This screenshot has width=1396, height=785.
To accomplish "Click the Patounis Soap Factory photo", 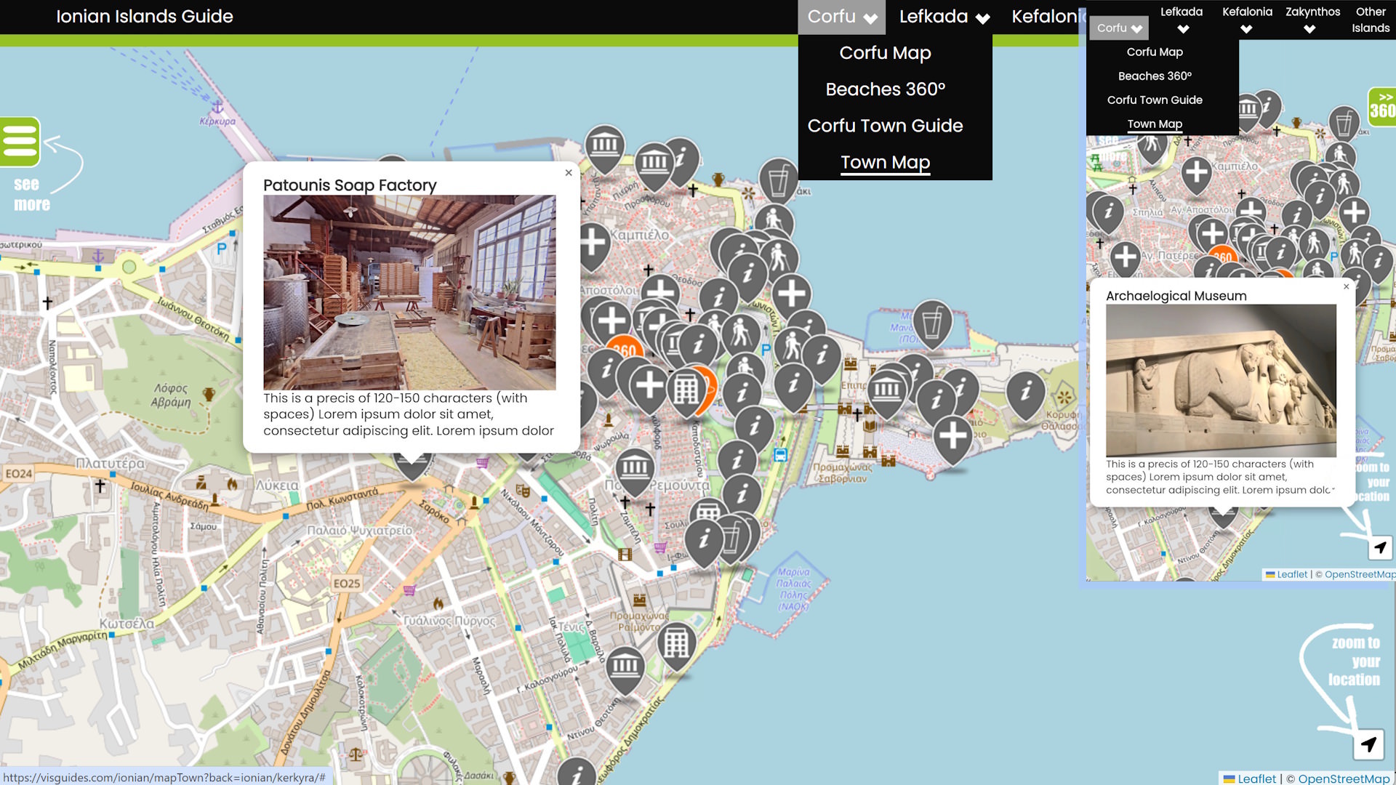I will (409, 292).
